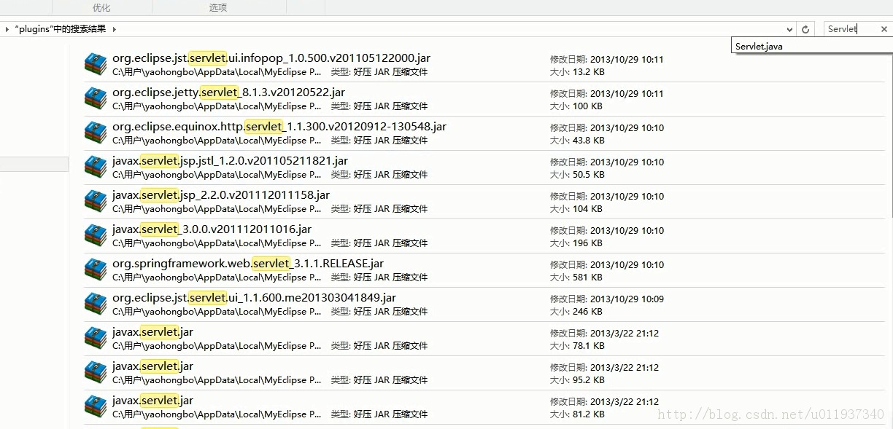Click the javax.servlet.jar name in the 81.2 KB row
This screenshot has width=893, height=429.
point(153,400)
